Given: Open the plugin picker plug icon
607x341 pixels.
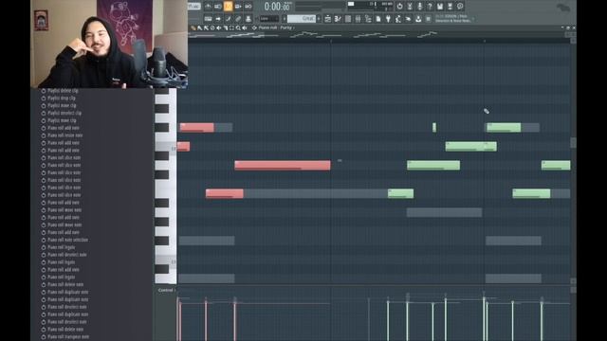Looking at the screenshot, I should tap(388, 19).
